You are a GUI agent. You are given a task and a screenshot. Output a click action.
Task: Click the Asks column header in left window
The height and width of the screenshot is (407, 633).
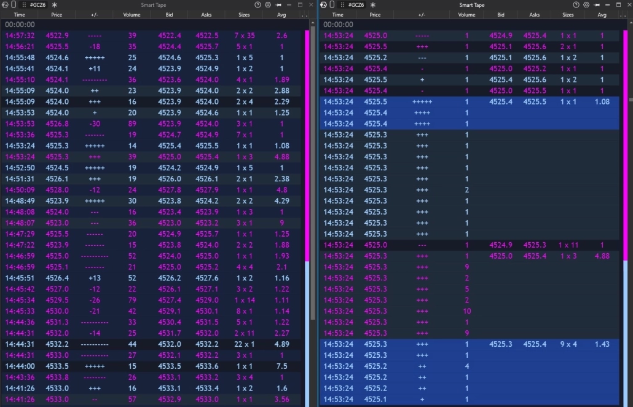click(206, 15)
